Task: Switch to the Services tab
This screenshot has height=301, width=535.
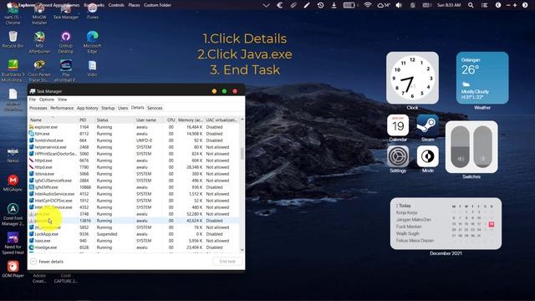Action: coord(155,108)
